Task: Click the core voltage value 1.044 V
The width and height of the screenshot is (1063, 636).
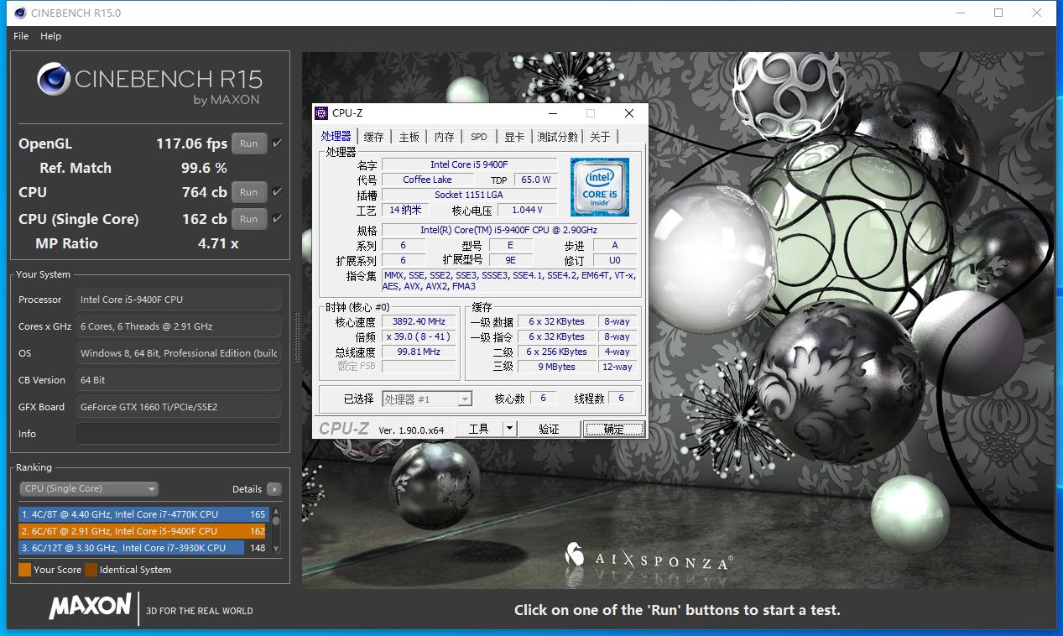Action: pyautogui.click(x=528, y=210)
